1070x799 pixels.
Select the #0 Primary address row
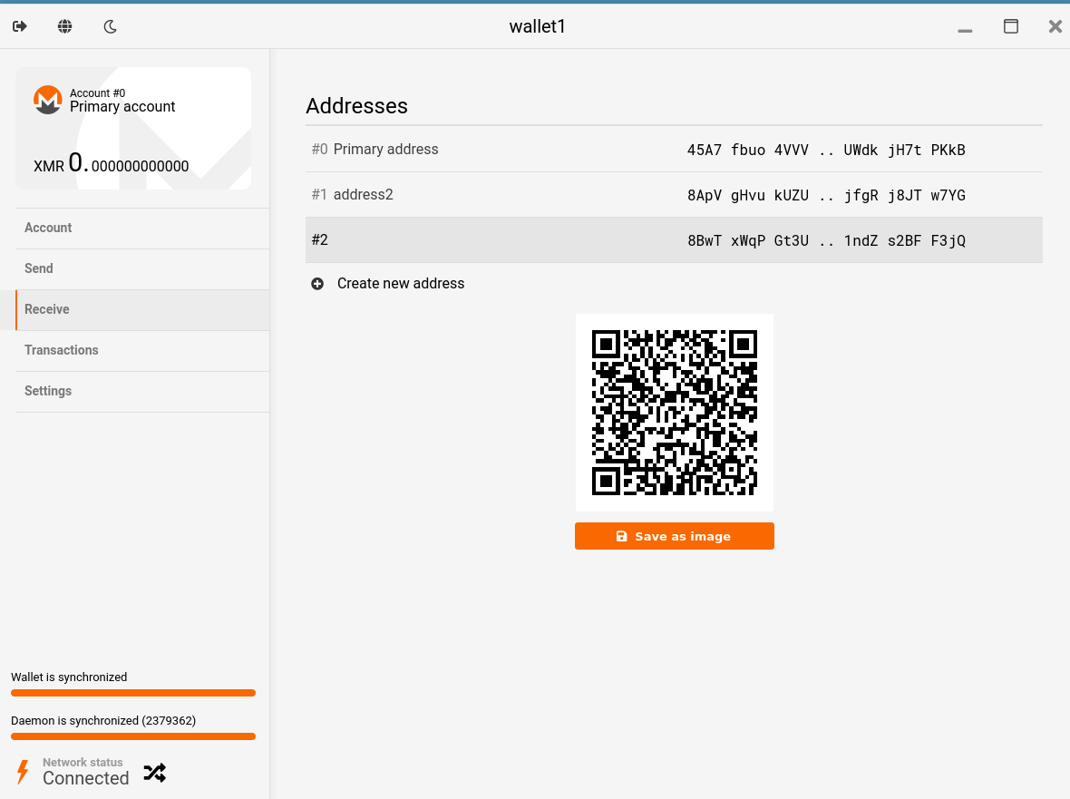674,150
